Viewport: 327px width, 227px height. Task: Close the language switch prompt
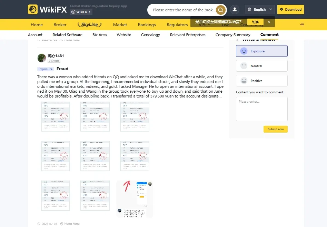pyautogui.click(x=269, y=22)
